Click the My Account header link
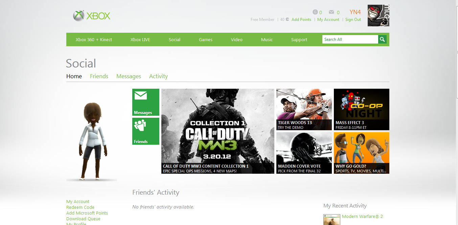Image resolution: width=458 pixels, height=225 pixels. 328,20
